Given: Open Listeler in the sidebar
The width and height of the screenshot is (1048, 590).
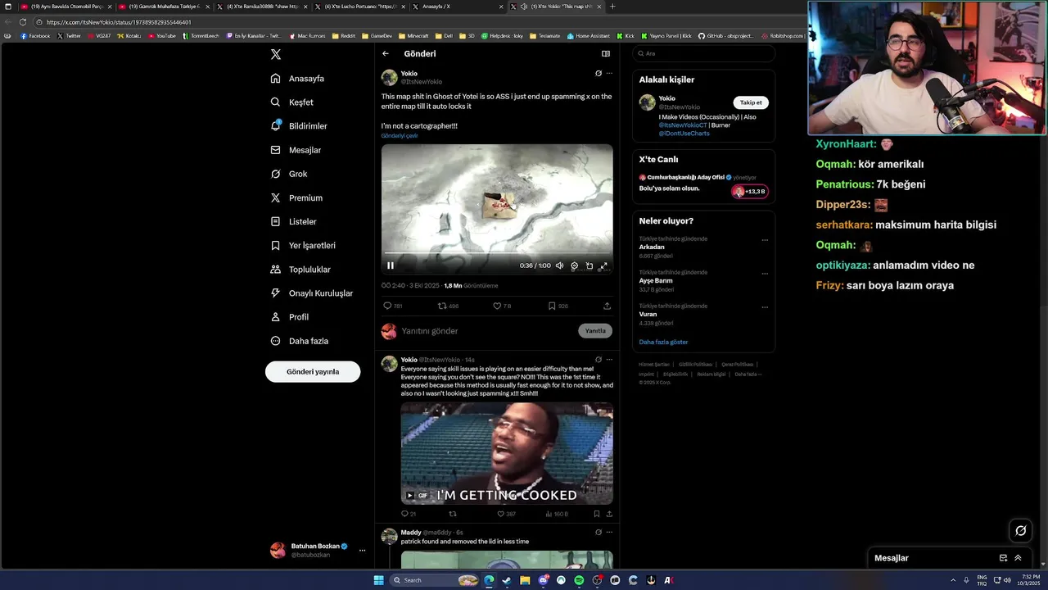Looking at the screenshot, I should (x=293, y=221).
